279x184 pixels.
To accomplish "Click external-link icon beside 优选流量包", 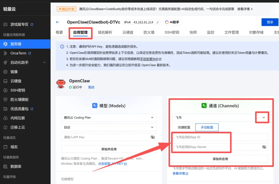I will pyautogui.click(x=32, y=109).
